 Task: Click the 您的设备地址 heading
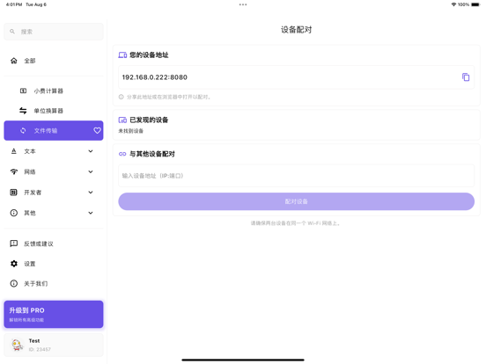pos(149,55)
